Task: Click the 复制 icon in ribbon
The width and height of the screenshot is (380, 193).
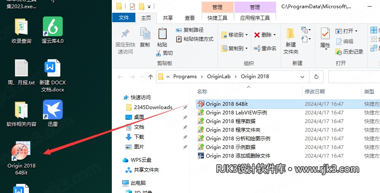Action: tap(145, 34)
